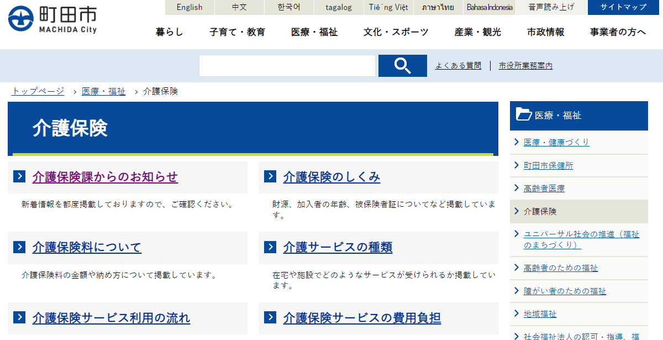Image resolution: width=663 pixels, height=340 pixels.
Task: Open the 子育て・教育 navigation menu
Action: [x=237, y=32]
